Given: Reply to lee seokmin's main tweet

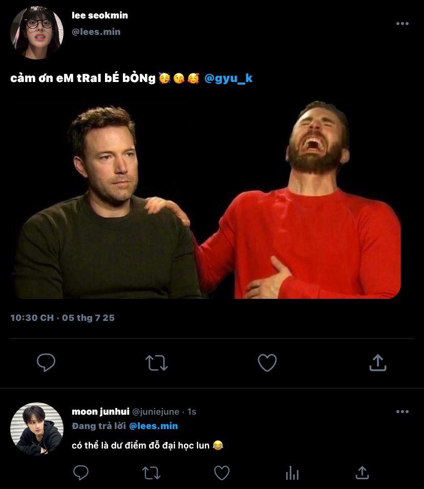Looking at the screenshot, I should pyautogui.click(x=46, y=363).
